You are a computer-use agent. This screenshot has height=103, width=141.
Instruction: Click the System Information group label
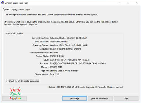(14, 33)
